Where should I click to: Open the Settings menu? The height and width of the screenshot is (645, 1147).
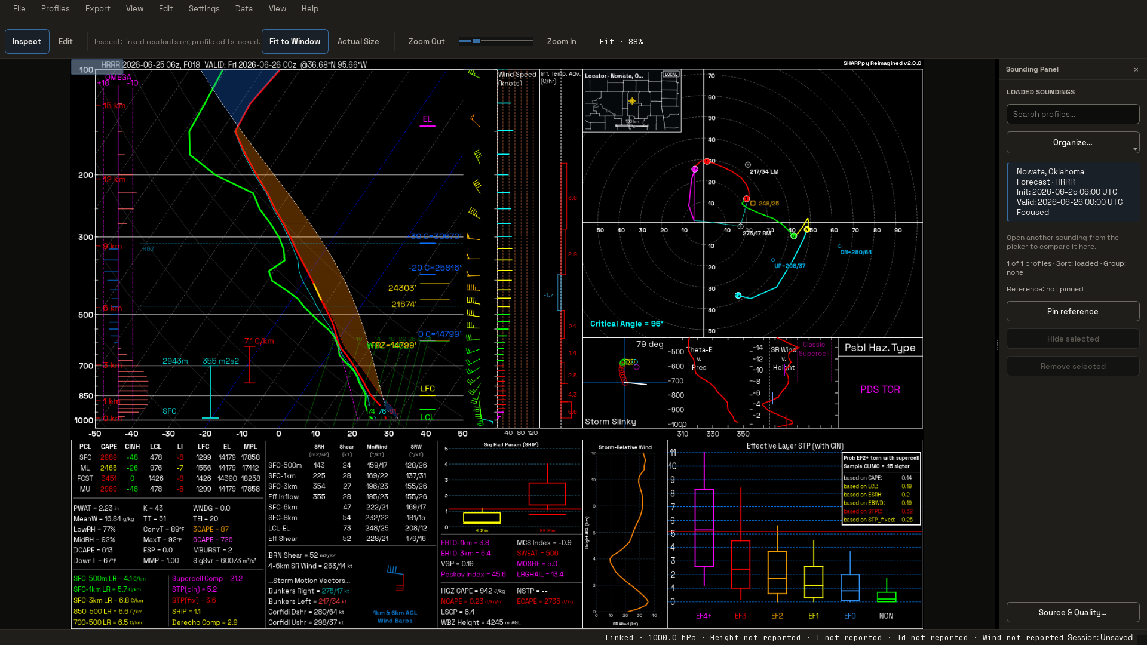[204, 8]
